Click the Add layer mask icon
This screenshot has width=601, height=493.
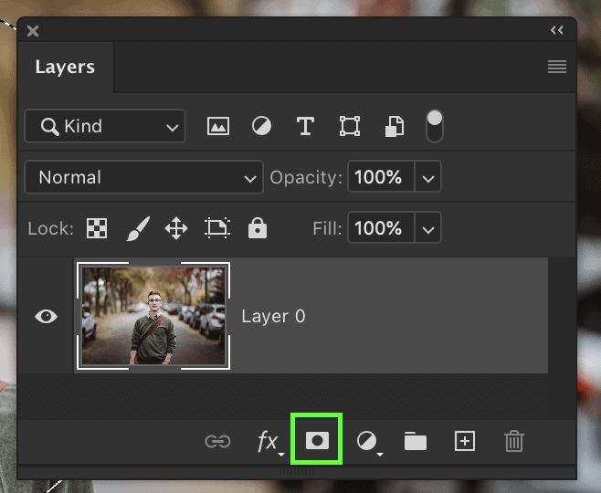coord(316,441)
